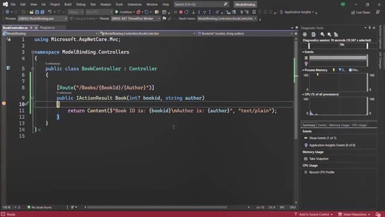Screen dimensions: 385x217
Task: Open the Extensions menu
Action: (x=134, y=4)
